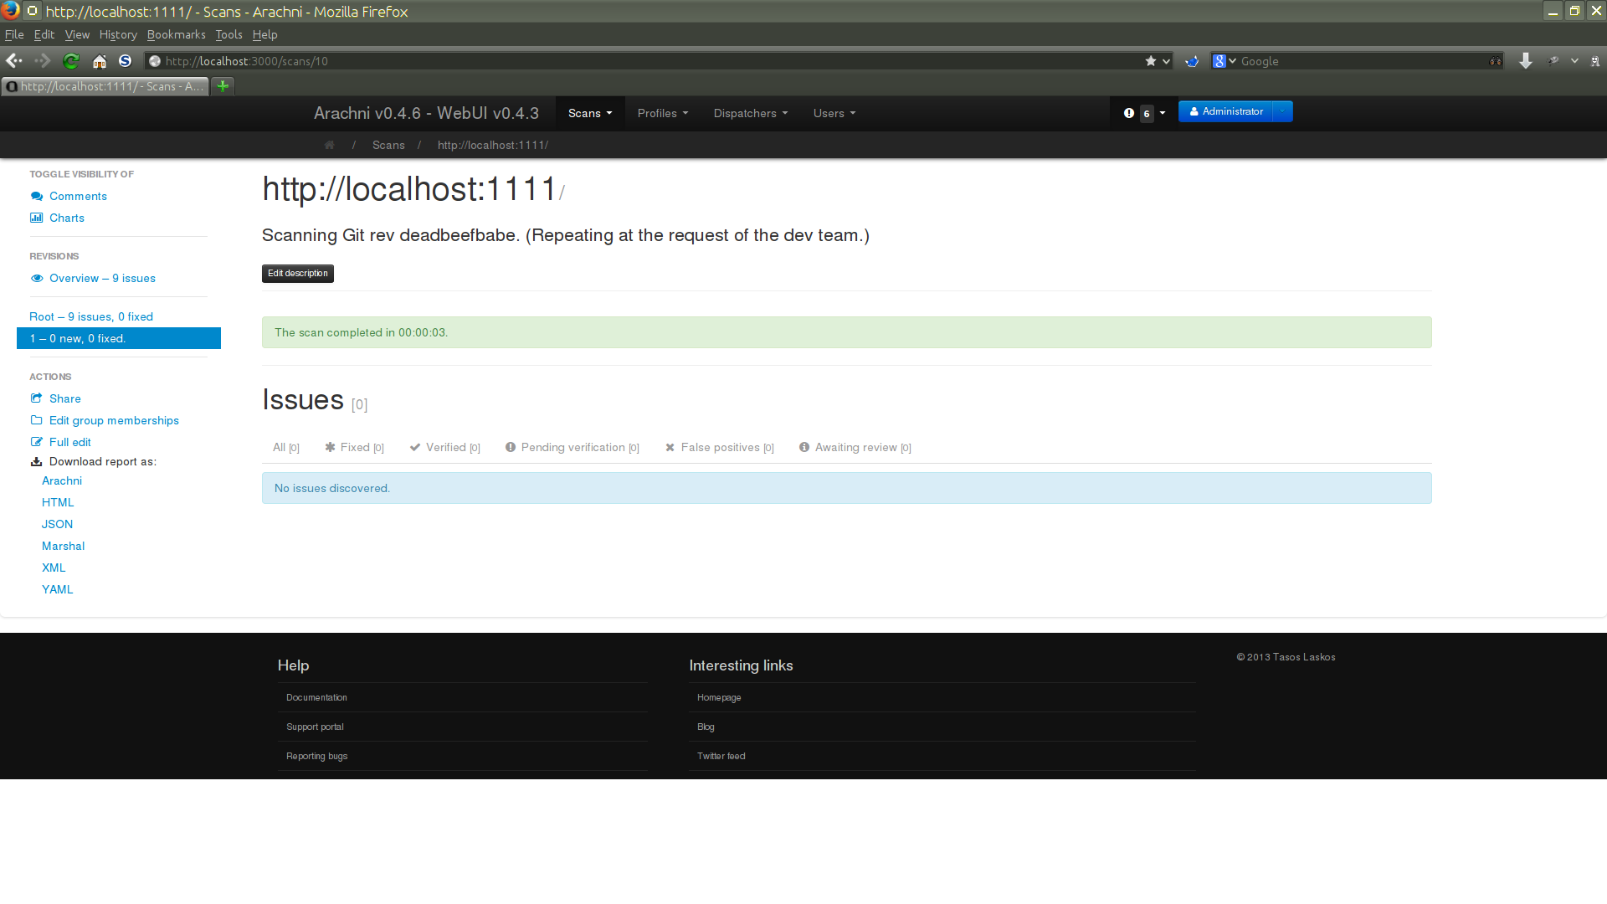Click the pencil icon next to Full edit

37,442
